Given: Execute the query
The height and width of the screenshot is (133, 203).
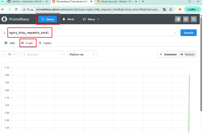Looking at the screenshot, I should point(188,33).
